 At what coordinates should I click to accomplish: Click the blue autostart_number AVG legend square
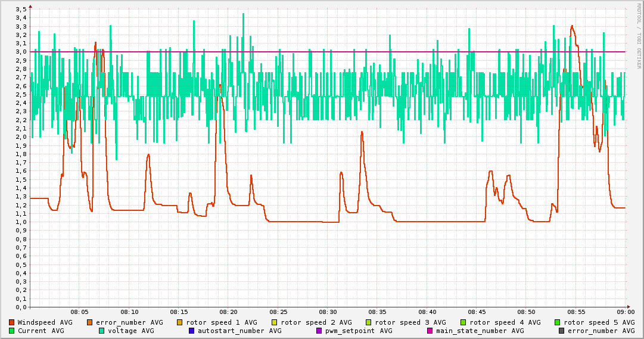point(191,331)
